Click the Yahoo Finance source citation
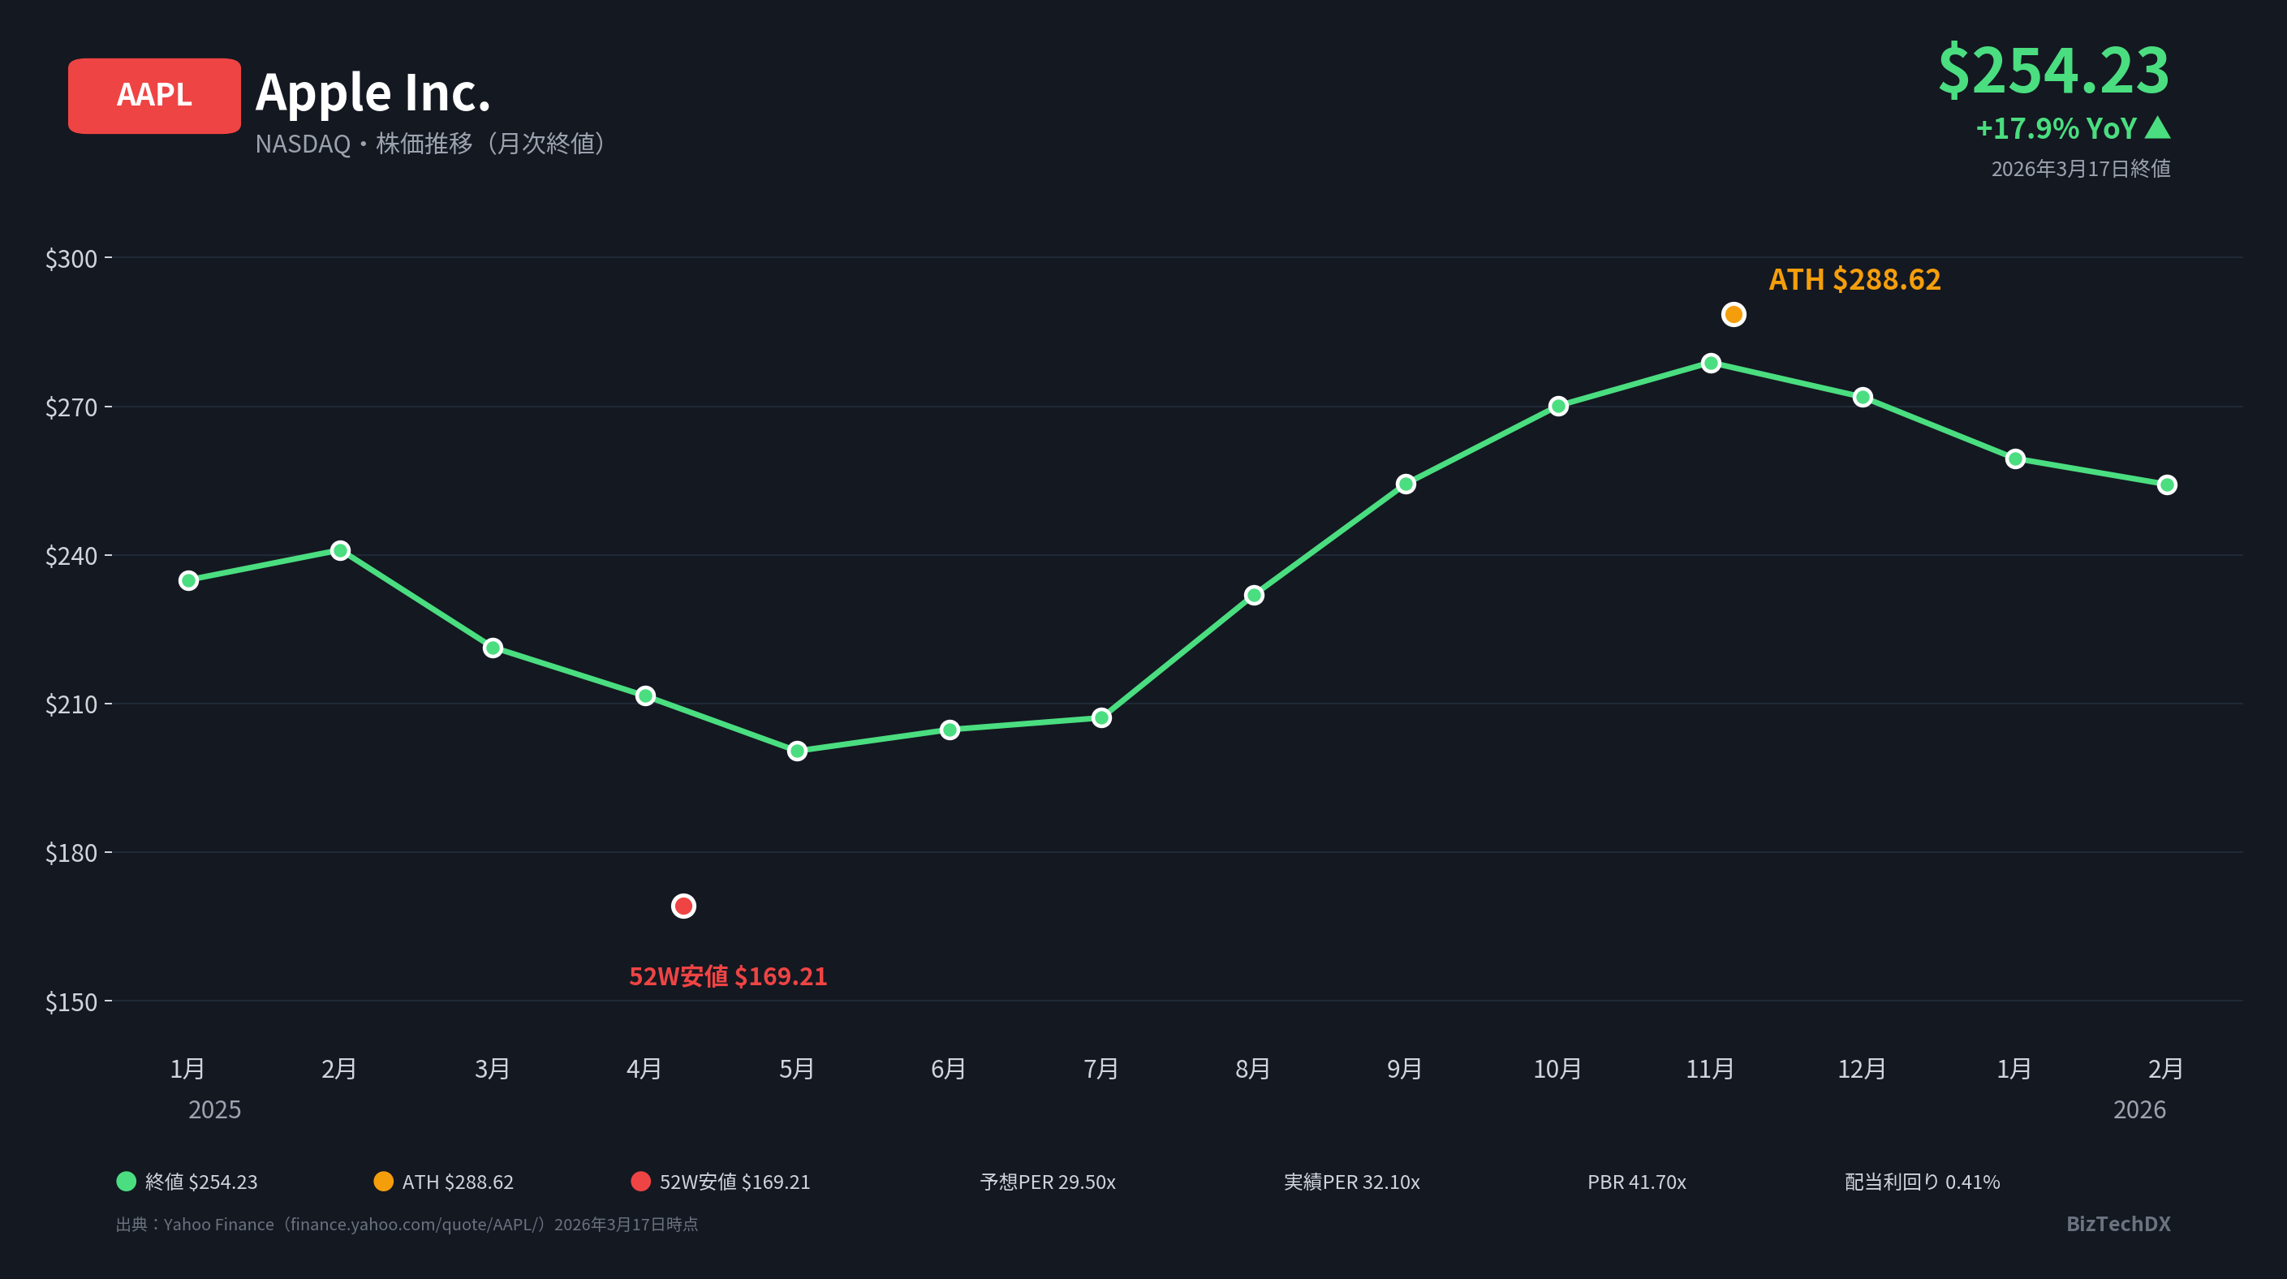This screenshot has width=2287, height=1279. 407,1224
